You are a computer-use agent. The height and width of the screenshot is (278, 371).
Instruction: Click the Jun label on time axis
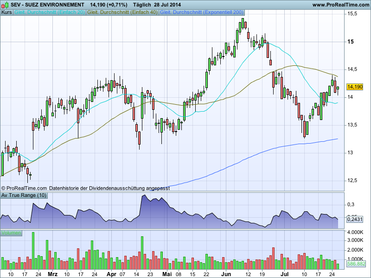pyautogui.click(x=226, y=274)
